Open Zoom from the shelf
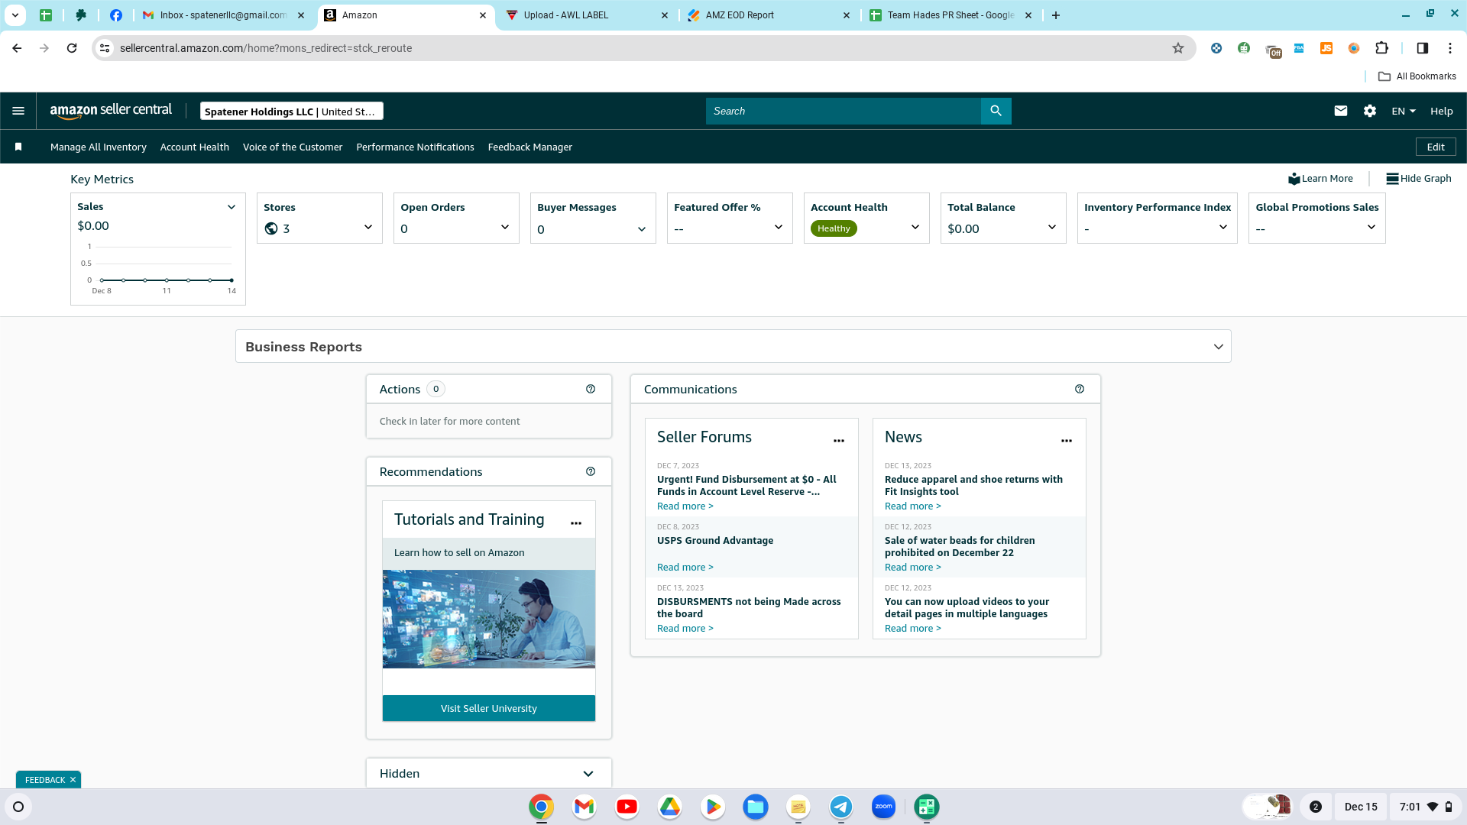This screenshot has width=1467, height=825. [x=884, y=807]
